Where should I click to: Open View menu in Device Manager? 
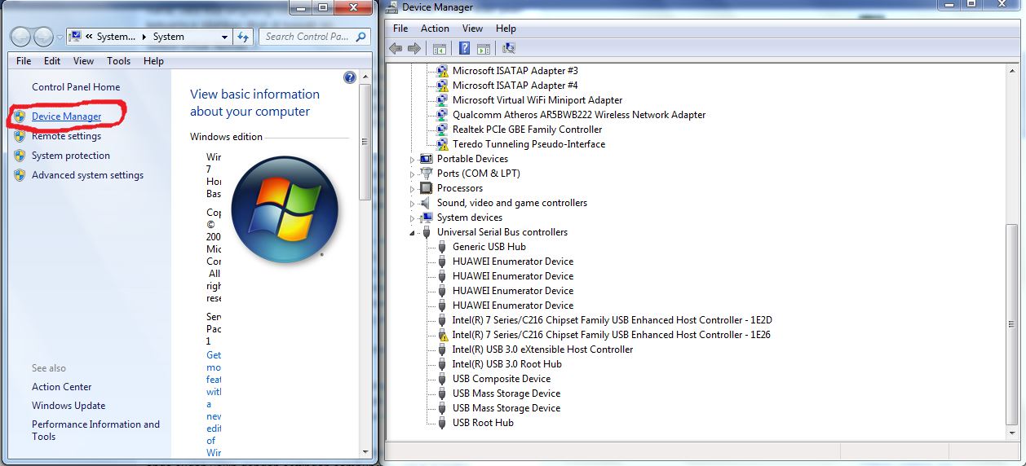tap(472, 29)
